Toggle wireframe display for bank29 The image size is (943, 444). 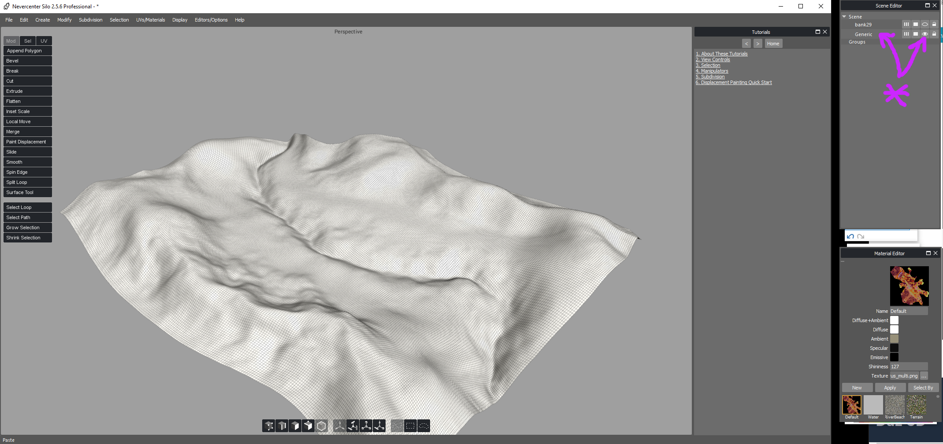click(906, 25)
